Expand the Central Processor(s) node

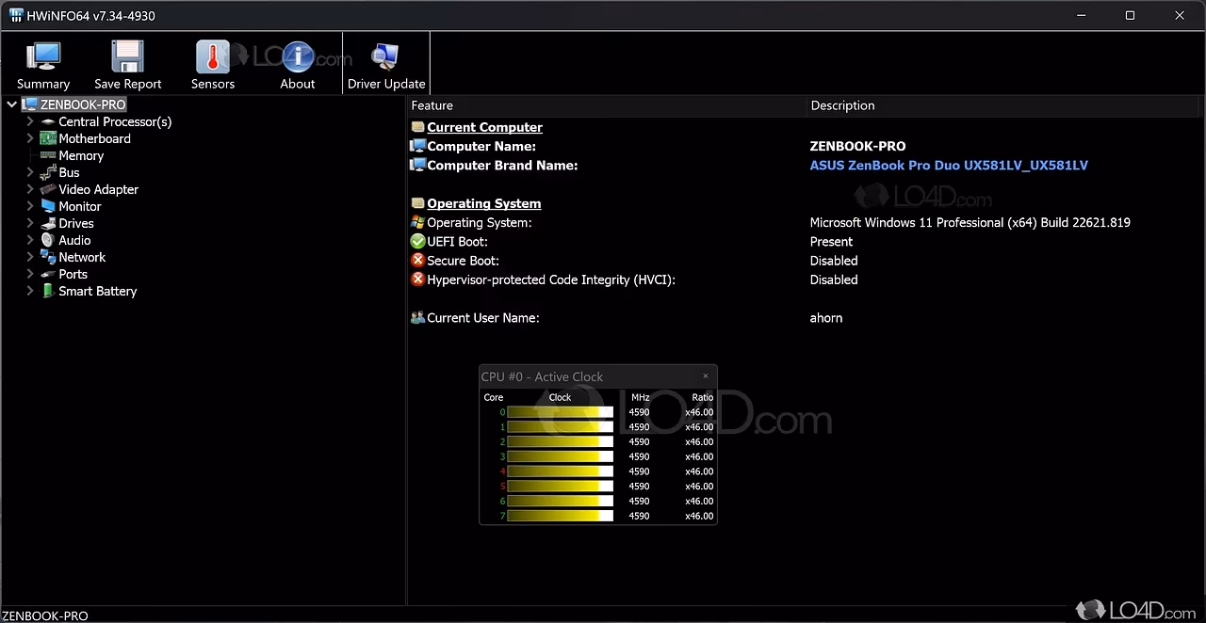coord(30,121)
